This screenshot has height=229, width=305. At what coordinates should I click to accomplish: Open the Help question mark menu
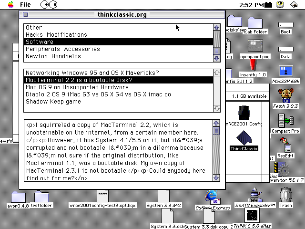(280, 5)
